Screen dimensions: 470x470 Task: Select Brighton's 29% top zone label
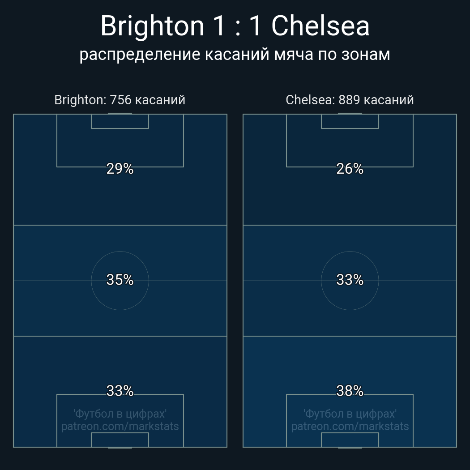pos(120,169)
